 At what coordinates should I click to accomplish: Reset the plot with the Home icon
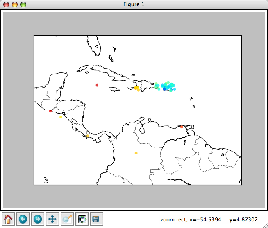pyautogui.click(x=8, y=219)
